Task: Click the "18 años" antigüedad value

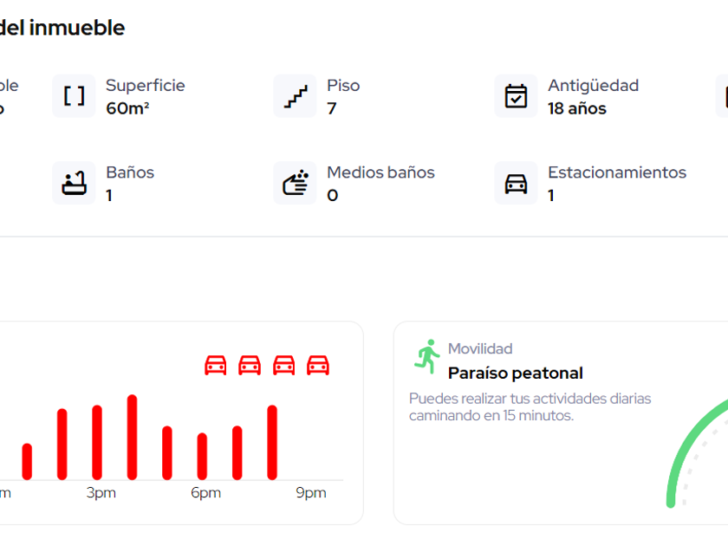Action: click(x=576, y=108)
